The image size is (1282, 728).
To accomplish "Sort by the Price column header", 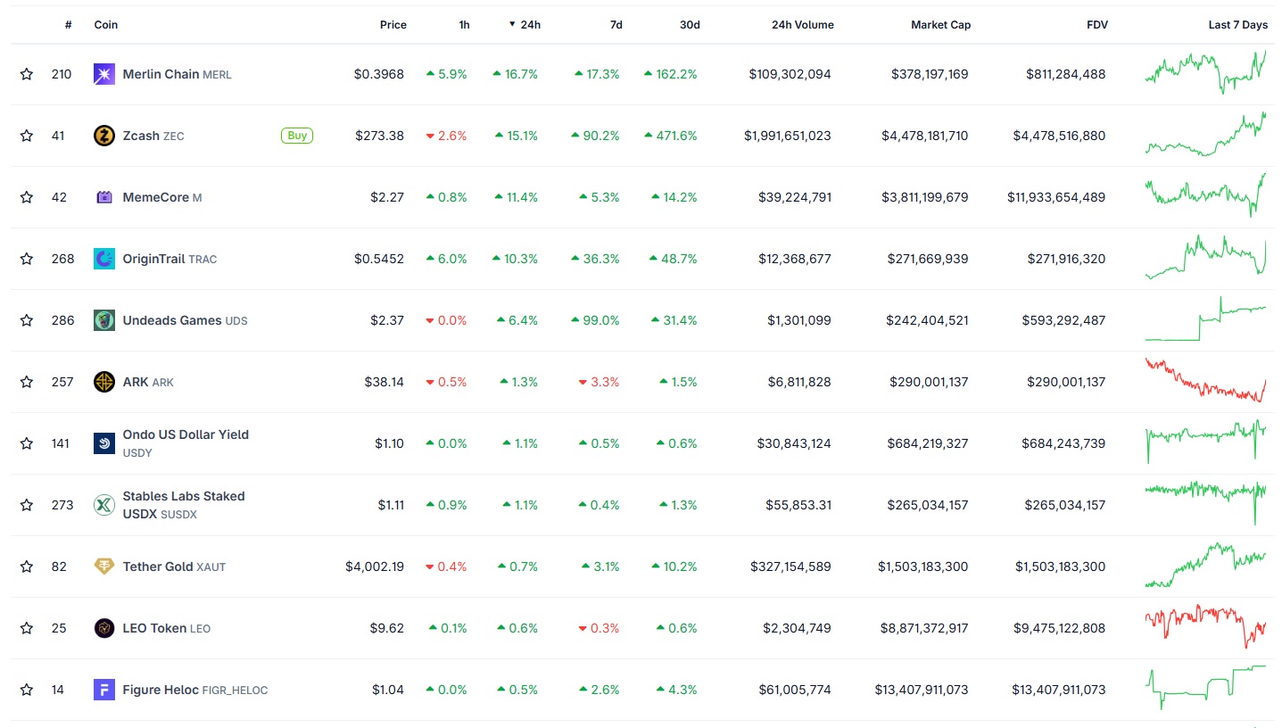I will click(x=393, y=25).
